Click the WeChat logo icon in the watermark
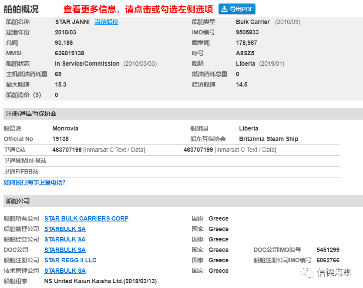Image resolution: width=363 pixels, height=288 pixels. [x=309, y=273]
